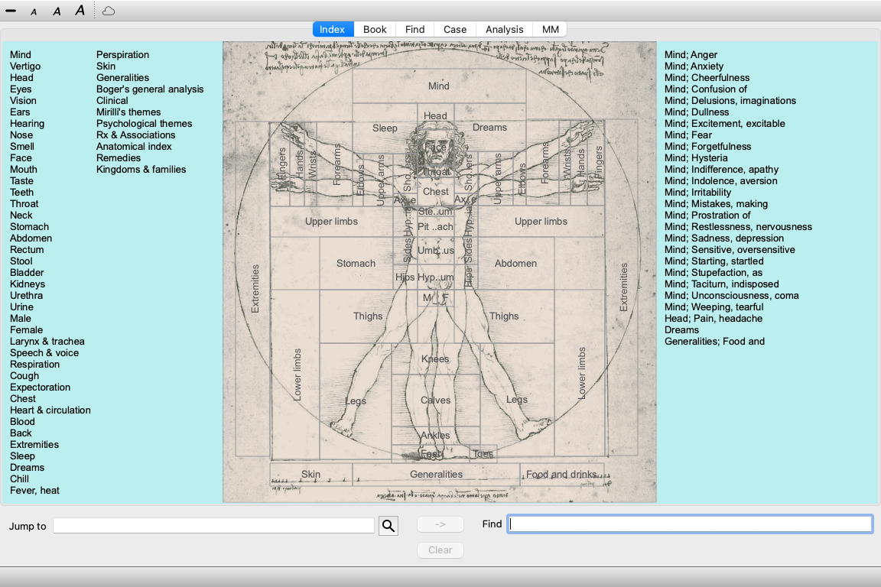Open Boger's general analysis
Viewport: 881px width, 587px height.
pyautogui.click(x=150, y=89)
